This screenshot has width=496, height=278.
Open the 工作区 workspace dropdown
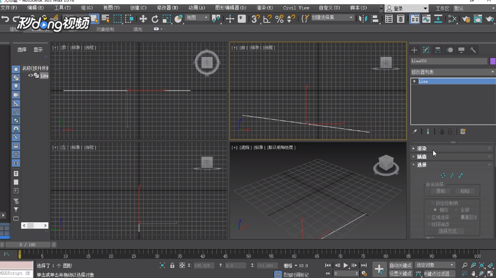coord(474,8)
